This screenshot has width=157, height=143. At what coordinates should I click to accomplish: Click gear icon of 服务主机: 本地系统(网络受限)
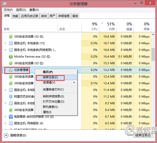[x=11, y=50]
